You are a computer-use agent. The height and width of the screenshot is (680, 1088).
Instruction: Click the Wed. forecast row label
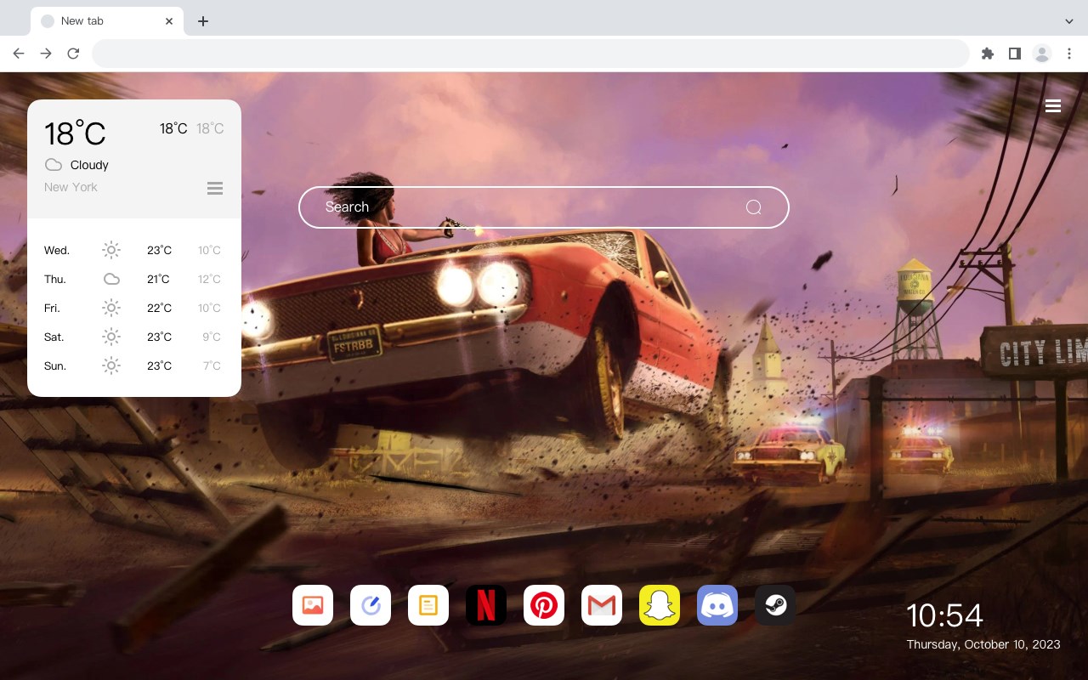[x=57, y=250]
